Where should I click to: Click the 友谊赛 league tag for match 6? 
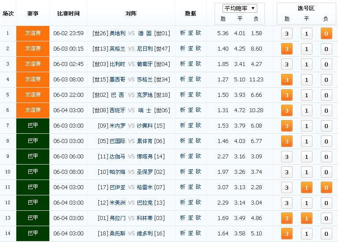pos(33,110)
